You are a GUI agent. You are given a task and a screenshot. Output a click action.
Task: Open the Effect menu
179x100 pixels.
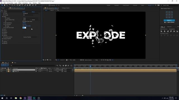click(20, 3)
